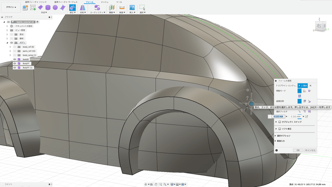Select the Symmetry tool icon
Image resolution: width=332 pixels, height=187 pixels.
pyautogui.click(x=83, y=8)
